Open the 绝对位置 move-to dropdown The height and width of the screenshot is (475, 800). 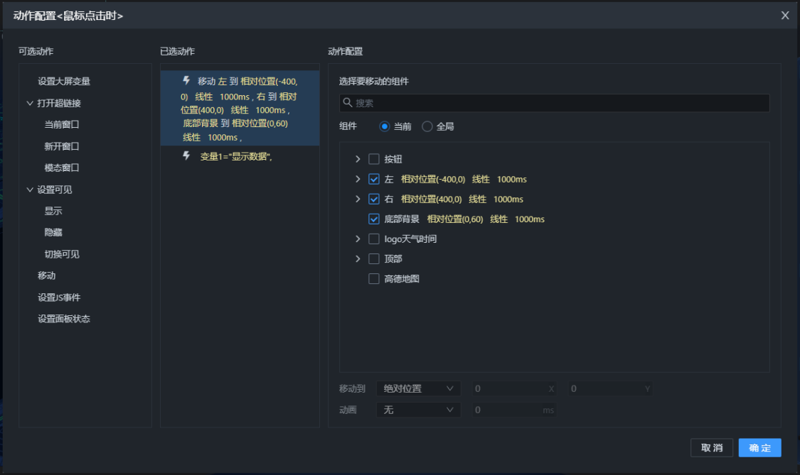click(418, 388)
